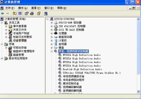
Task: Expand the 共享文件夹 node
Action: [6, 30]
